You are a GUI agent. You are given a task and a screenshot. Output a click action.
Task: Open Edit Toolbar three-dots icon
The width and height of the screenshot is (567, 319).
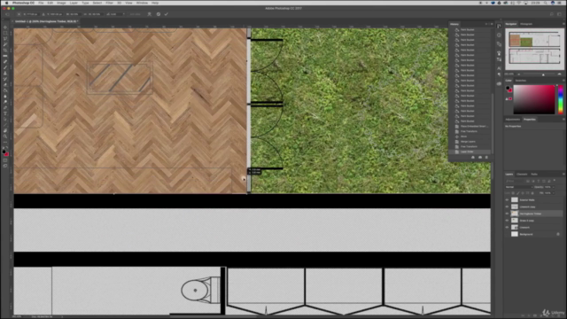[5, 142]
